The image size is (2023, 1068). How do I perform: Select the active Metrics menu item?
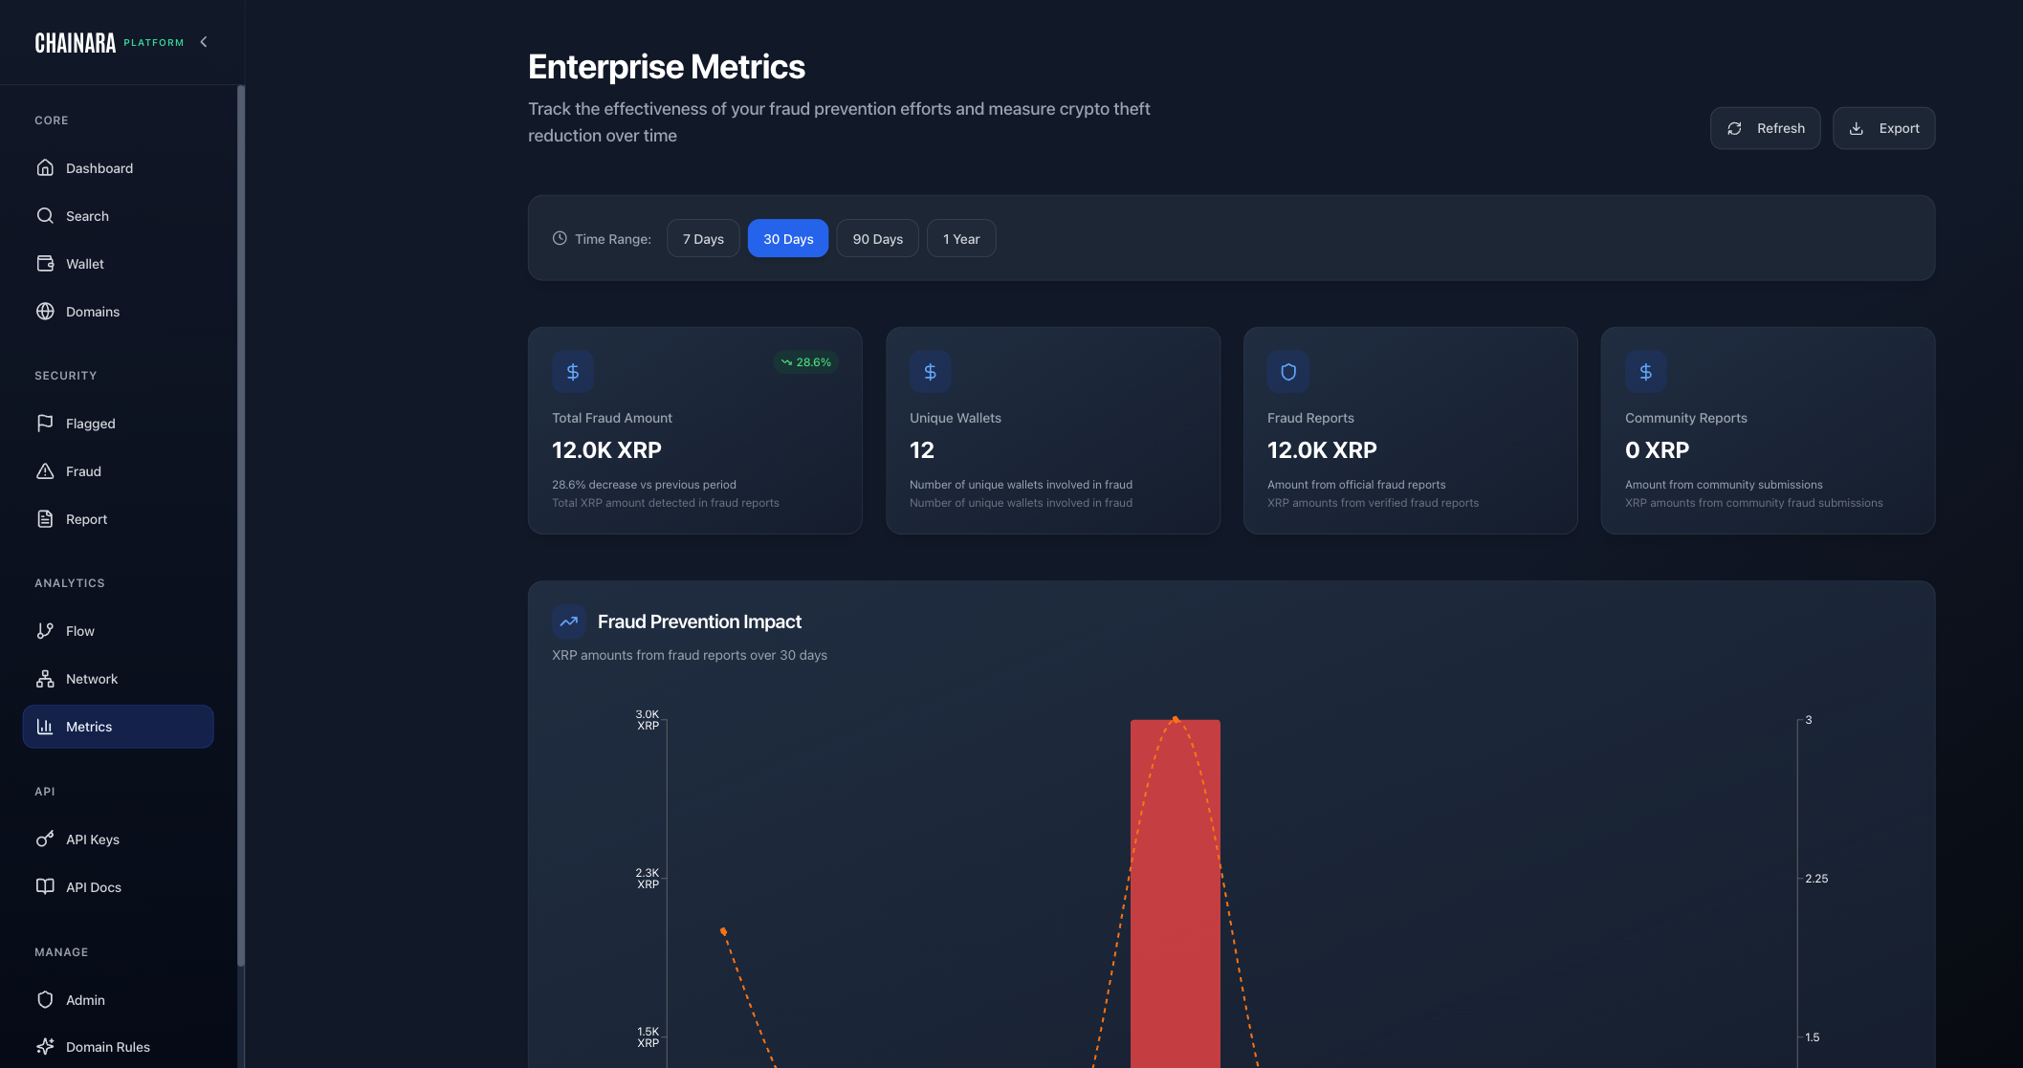pos(118,726)
